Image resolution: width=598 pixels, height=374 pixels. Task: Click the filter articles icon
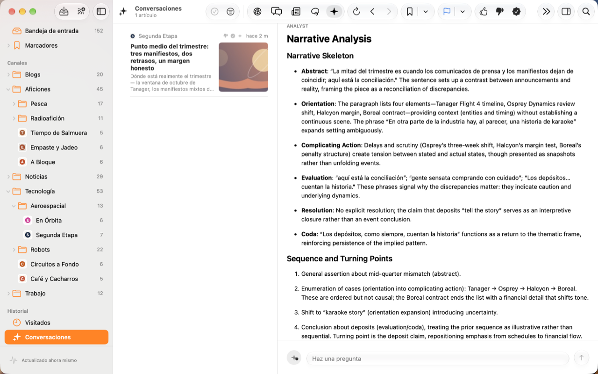(x=230, y=12)
